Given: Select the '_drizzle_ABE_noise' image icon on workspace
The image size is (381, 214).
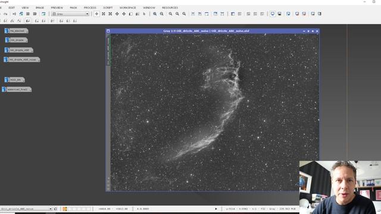Looking at the screenshot, I should (21, 59).
